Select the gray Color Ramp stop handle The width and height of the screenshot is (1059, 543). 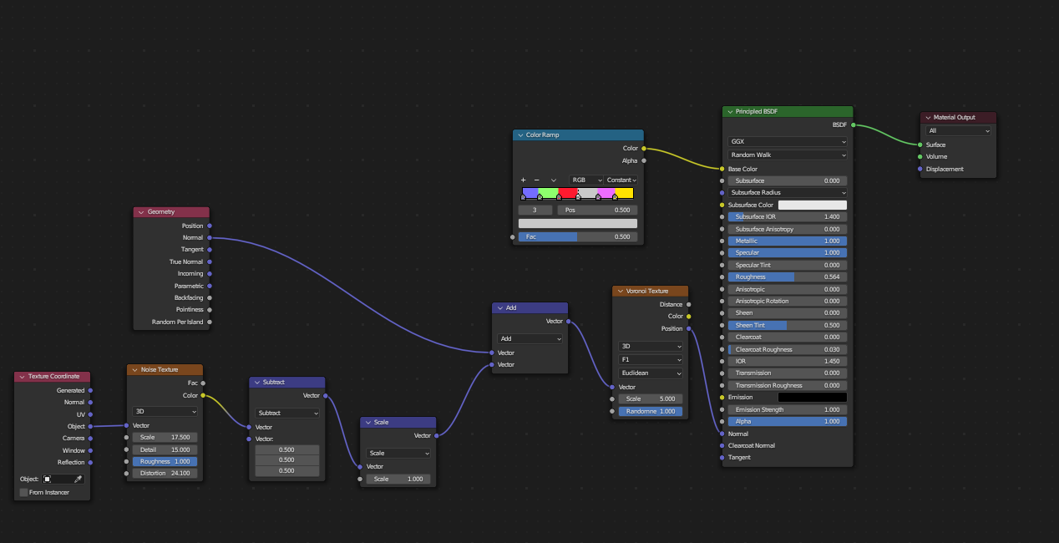pos(578,197)
